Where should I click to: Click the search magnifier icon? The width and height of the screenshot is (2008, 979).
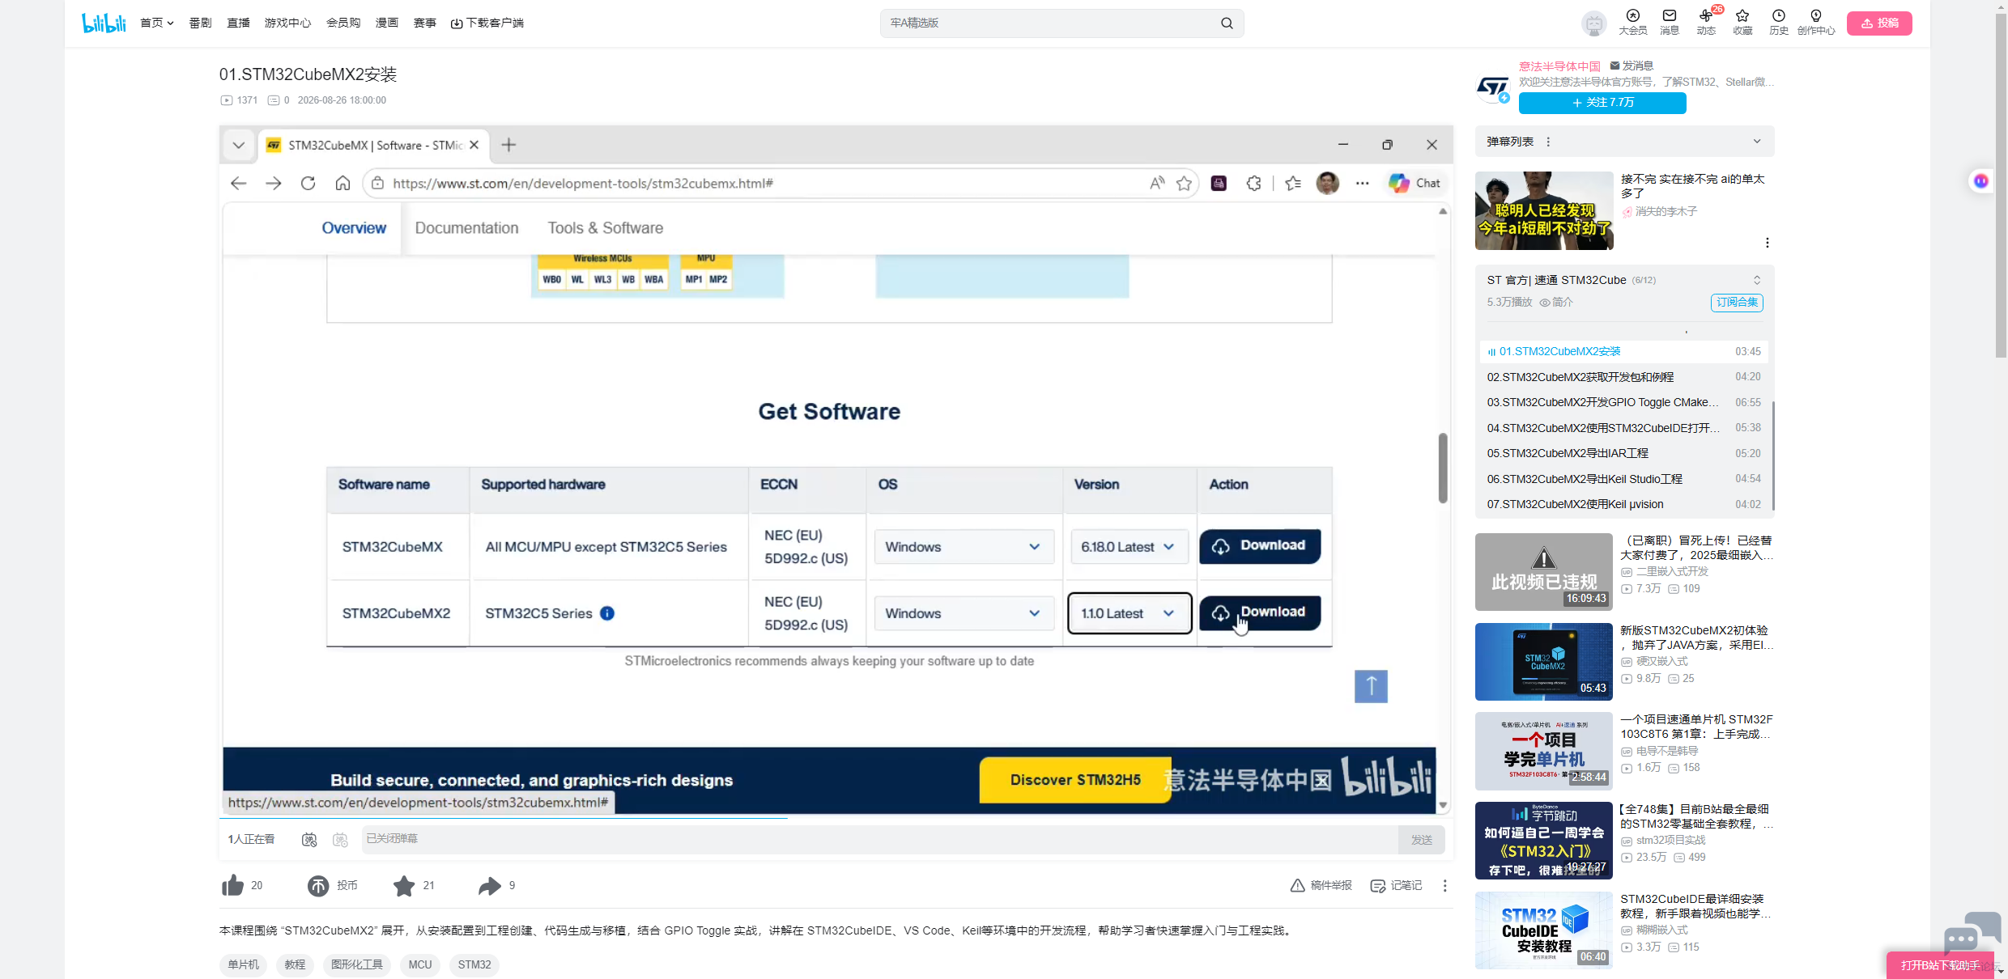[x=1227, y=23]
